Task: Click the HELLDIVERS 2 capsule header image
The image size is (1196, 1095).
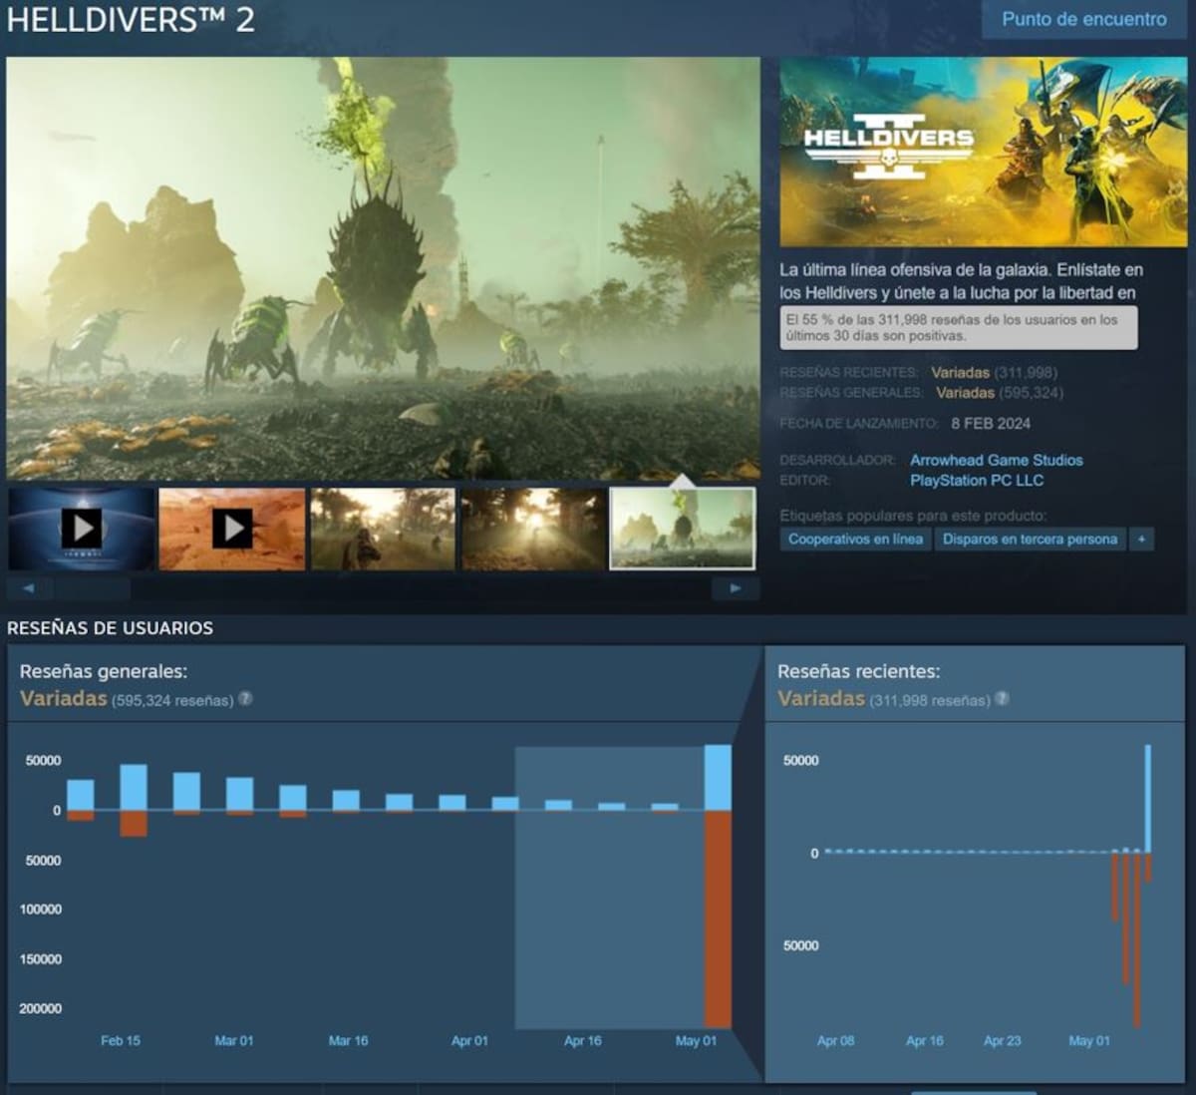Action: [984, 152]
